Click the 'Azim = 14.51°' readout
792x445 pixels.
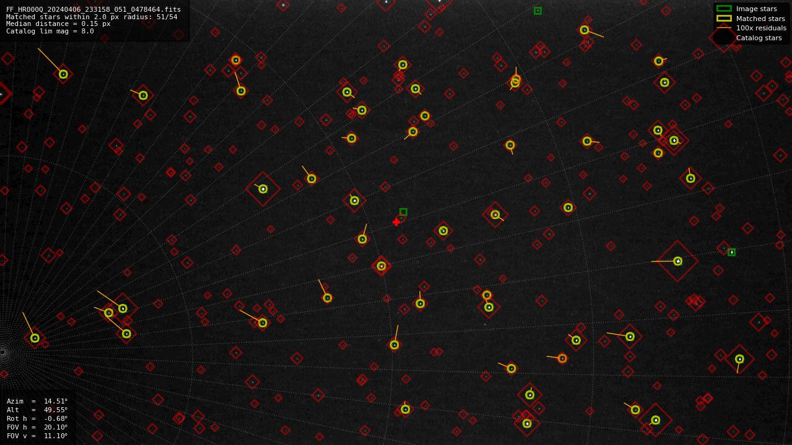[37, 401]
